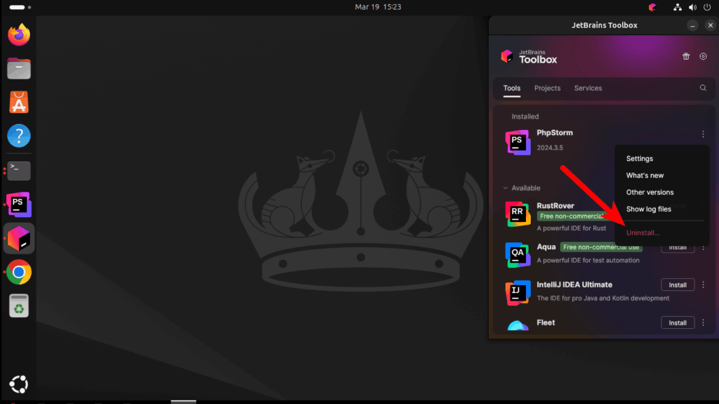The height and width of the screenshot is (404, 719).
Task: Click 'A powerful IDE for Rust' description
Action: click(x=572, y=228)
